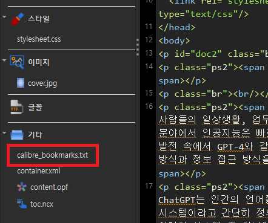Collapse the 스타일 section arrow

click(x=4, y=17)
